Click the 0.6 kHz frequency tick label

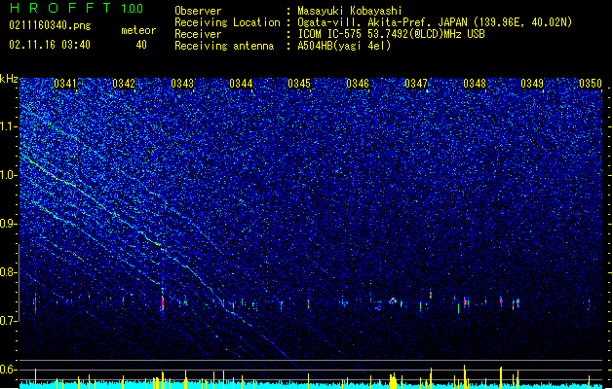pos(9,370)
